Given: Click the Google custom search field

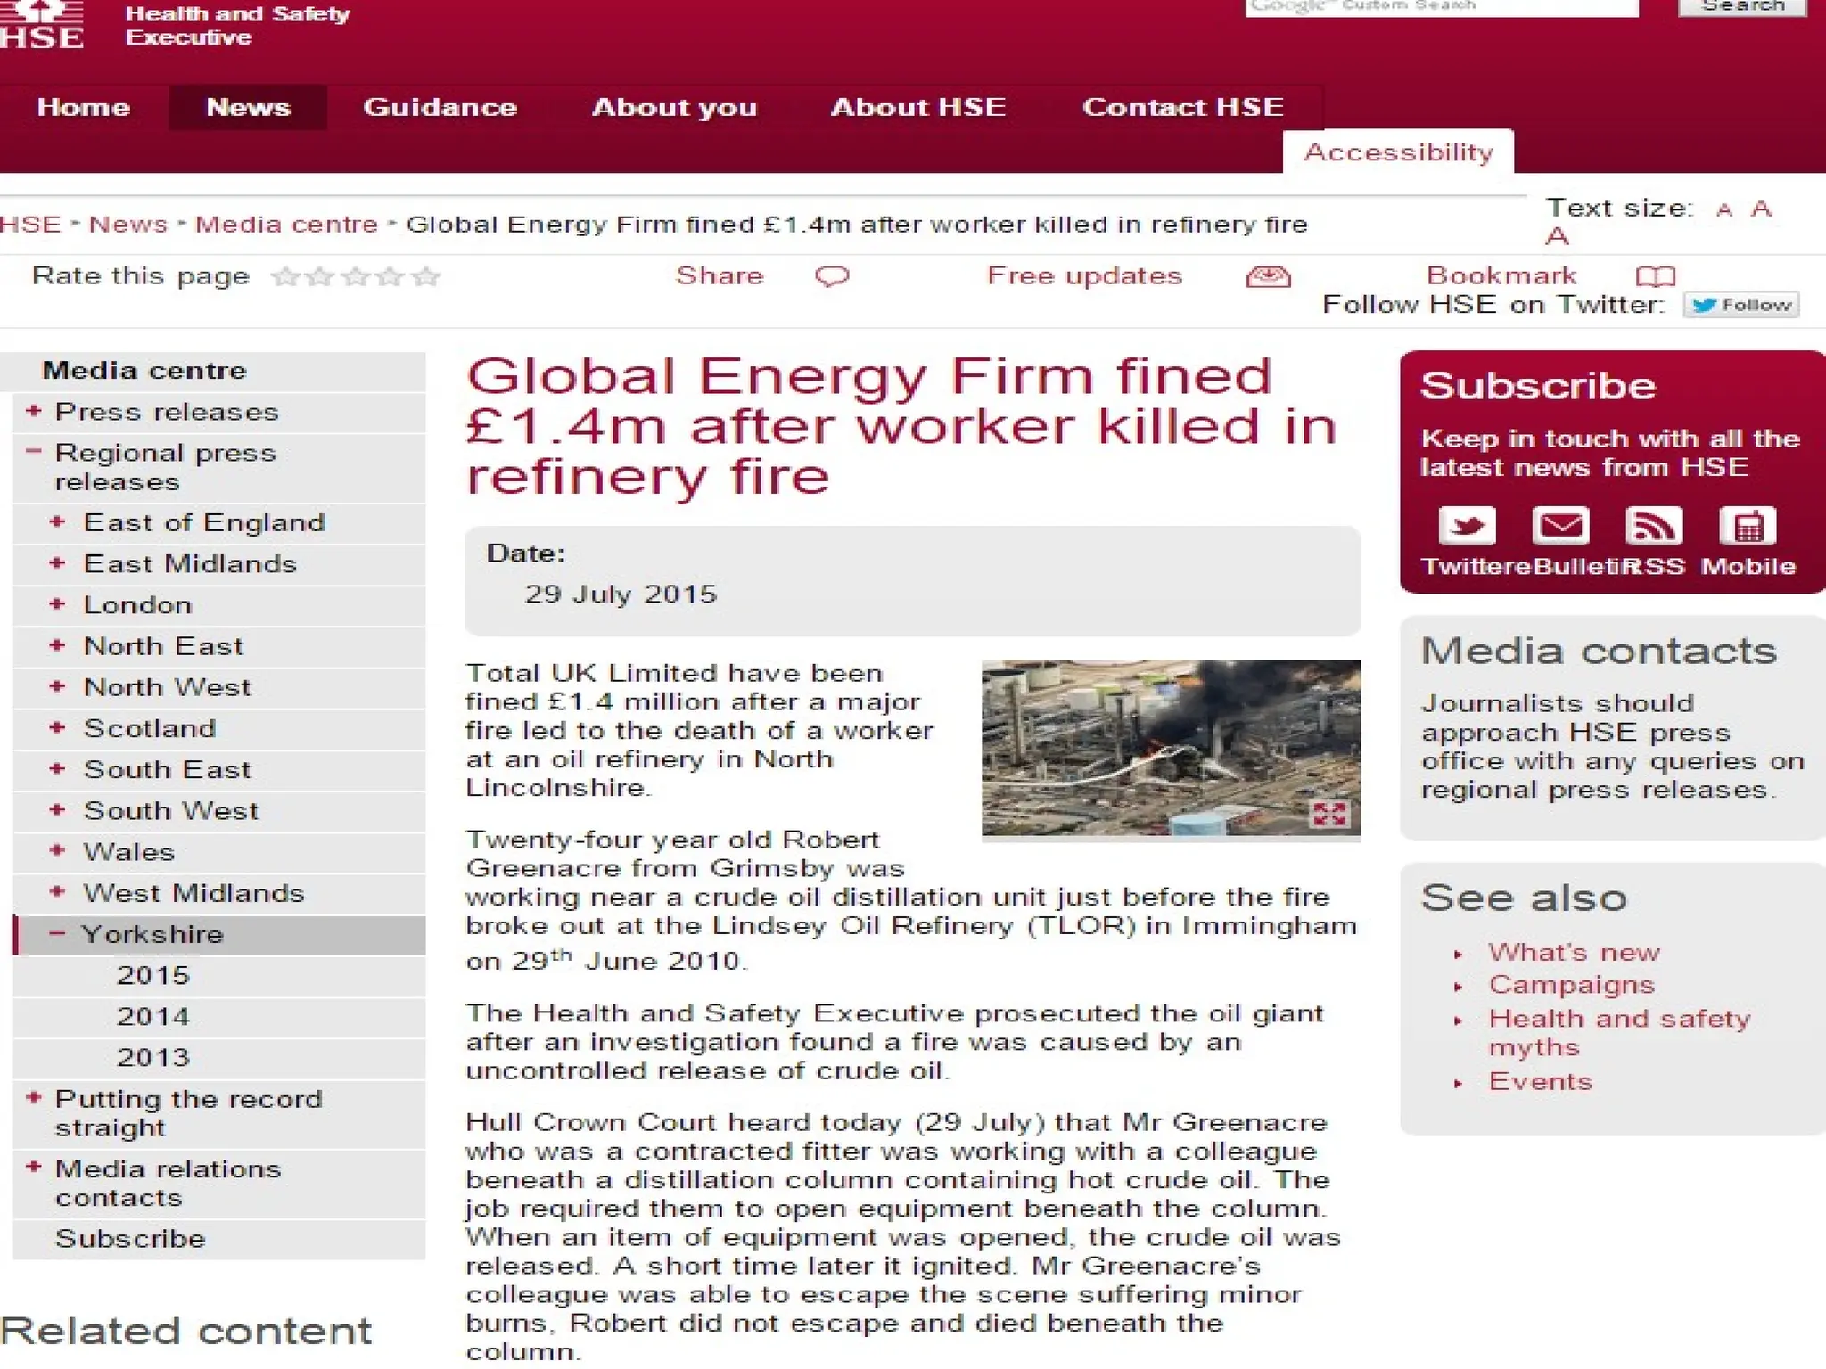Looking at the screenshot, I should 1441,7.
